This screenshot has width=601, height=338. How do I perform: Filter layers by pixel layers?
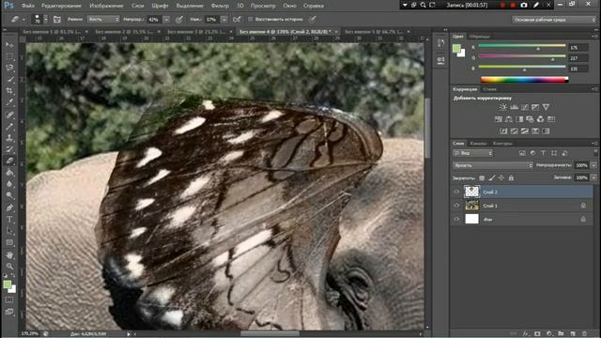pos(522,153)
